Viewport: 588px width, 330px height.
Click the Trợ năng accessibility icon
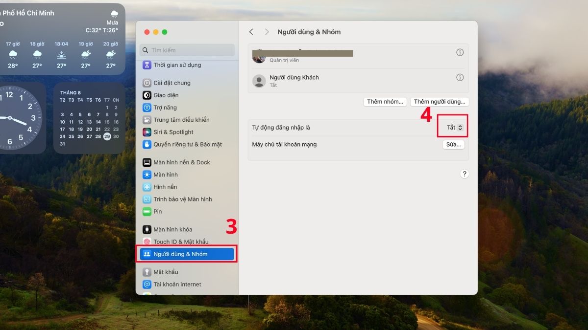pyautogui.click(x=147, y=108)
